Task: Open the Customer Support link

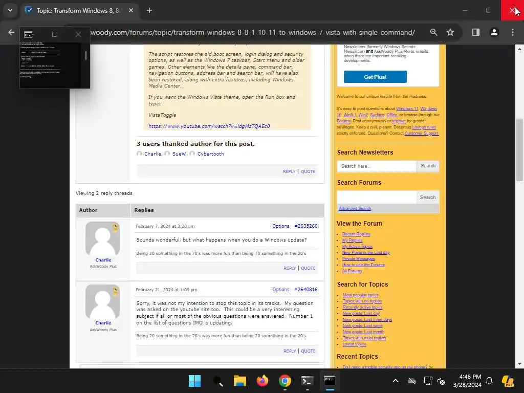Action: (422, 134)
